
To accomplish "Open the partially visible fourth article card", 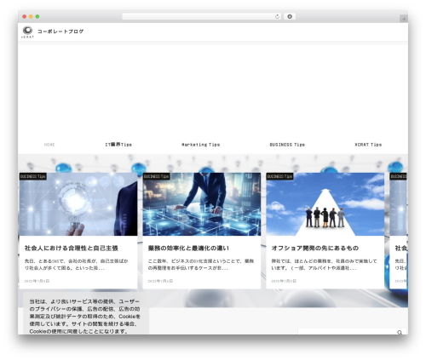I will [399, 231].
